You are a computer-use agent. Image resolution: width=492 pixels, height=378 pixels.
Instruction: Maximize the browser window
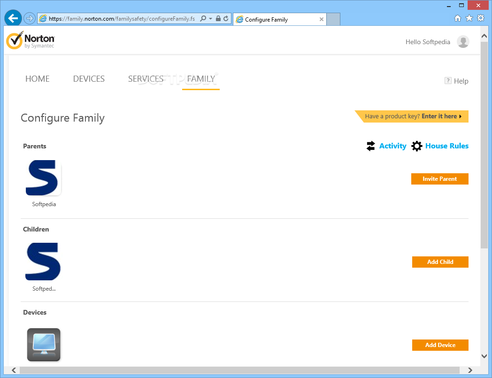pos(461,5)
